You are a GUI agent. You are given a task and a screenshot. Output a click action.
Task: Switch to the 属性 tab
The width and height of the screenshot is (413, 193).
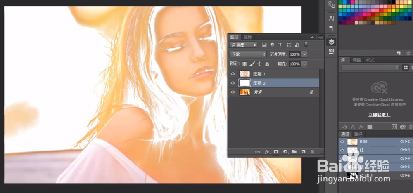(x=247, y=38)
